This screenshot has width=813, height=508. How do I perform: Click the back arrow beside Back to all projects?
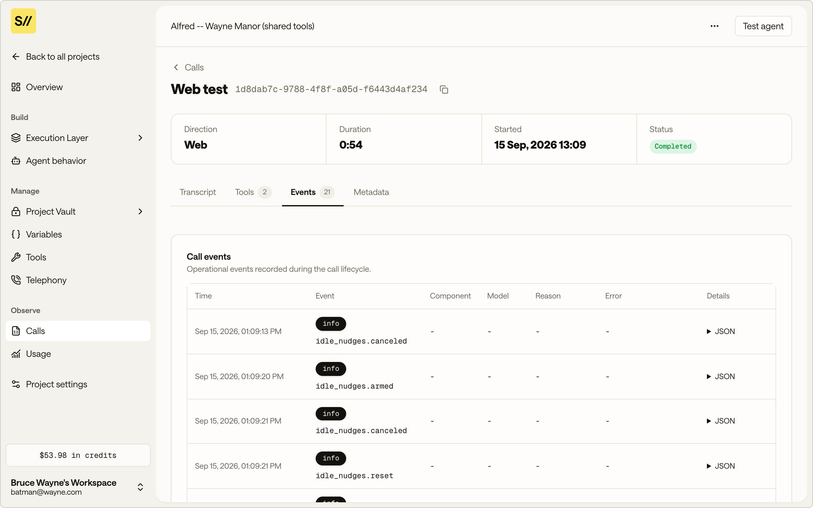coord(16,57)
